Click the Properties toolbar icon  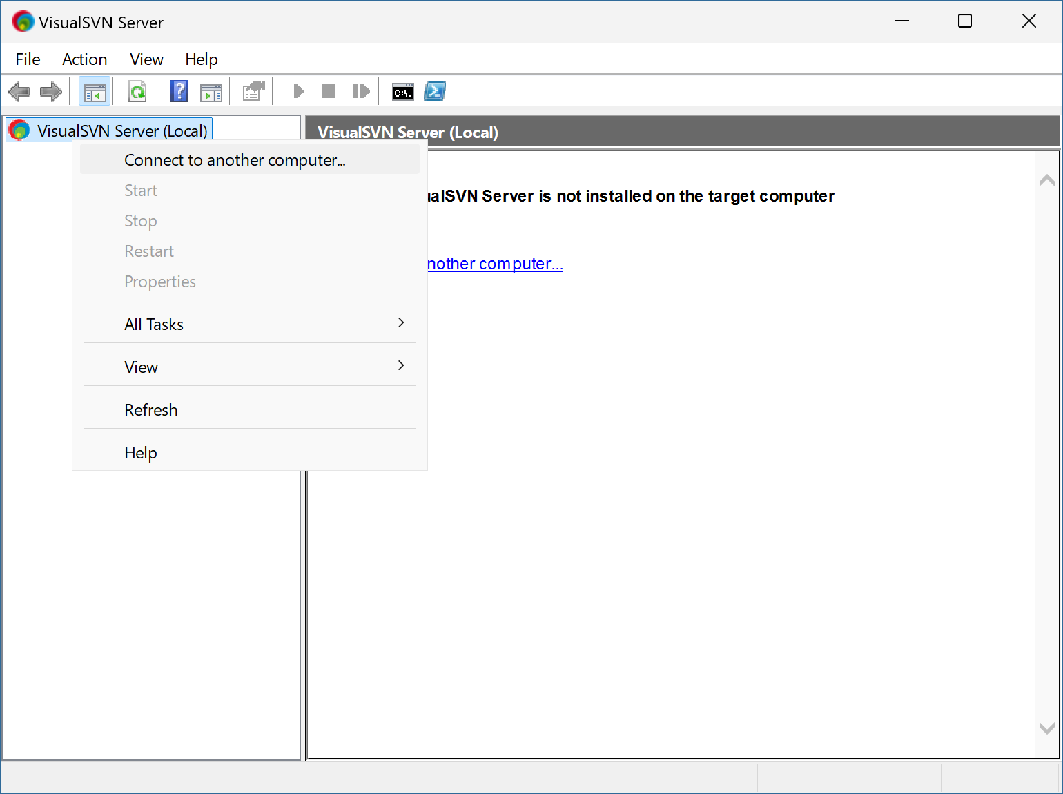253,91
